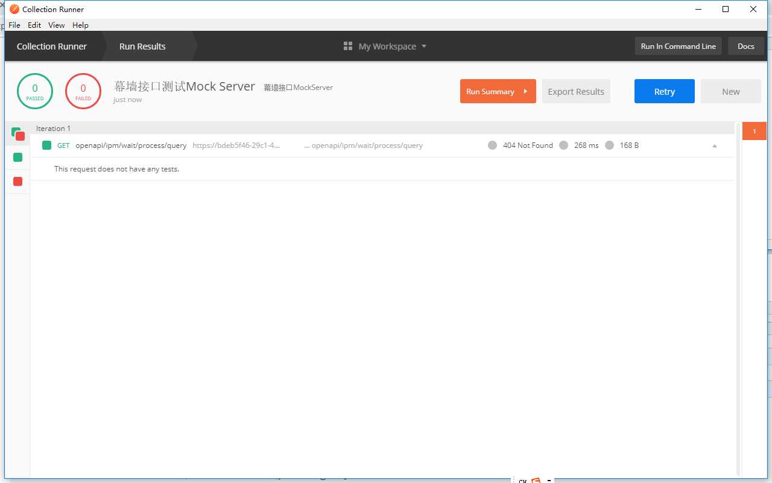Open the Edit menu
Screen dimensions: 772x483
[x=34, y=25]
